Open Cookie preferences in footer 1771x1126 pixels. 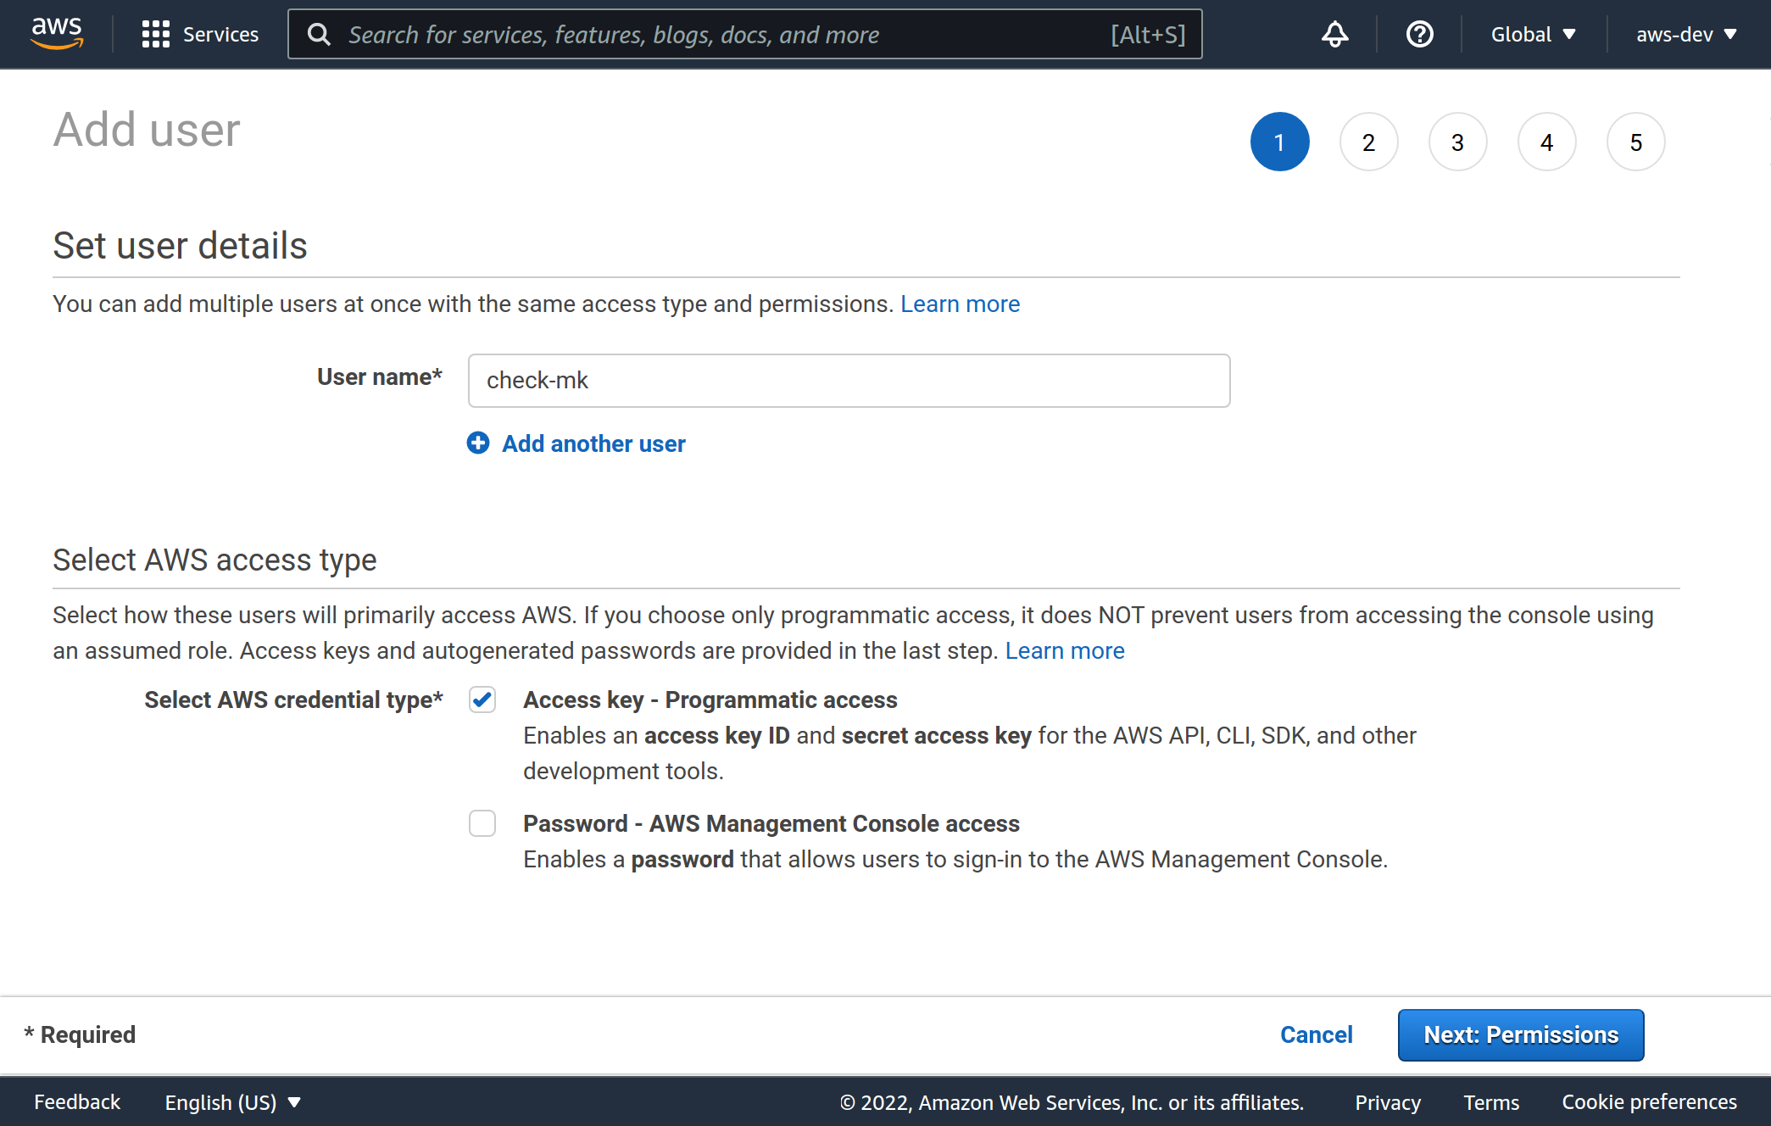(x=1649, y=1101)
